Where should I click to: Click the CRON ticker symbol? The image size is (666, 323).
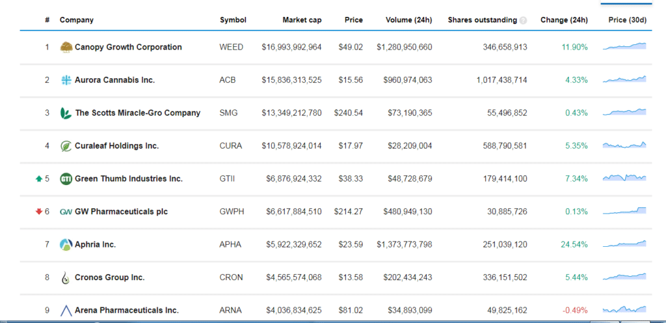[x=231, y=277]
